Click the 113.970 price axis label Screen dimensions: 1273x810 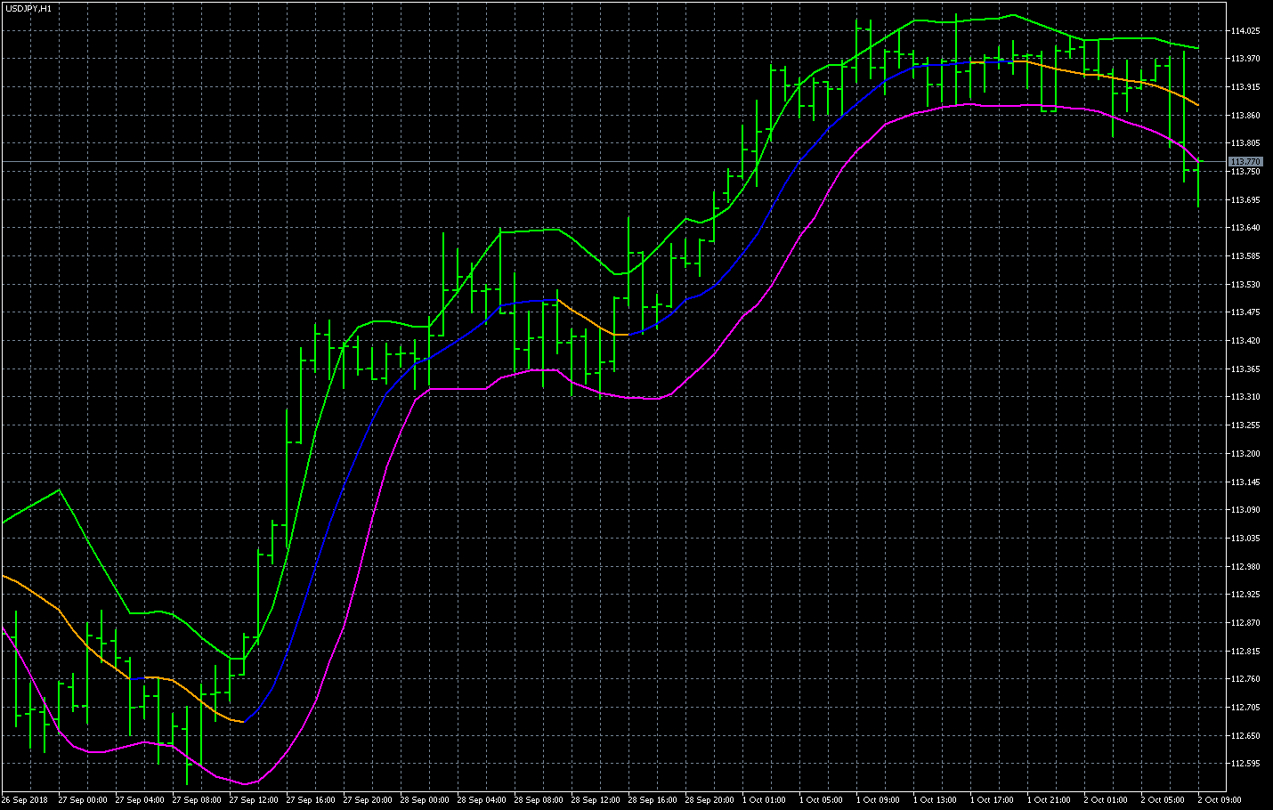[x=1245, y=59]
